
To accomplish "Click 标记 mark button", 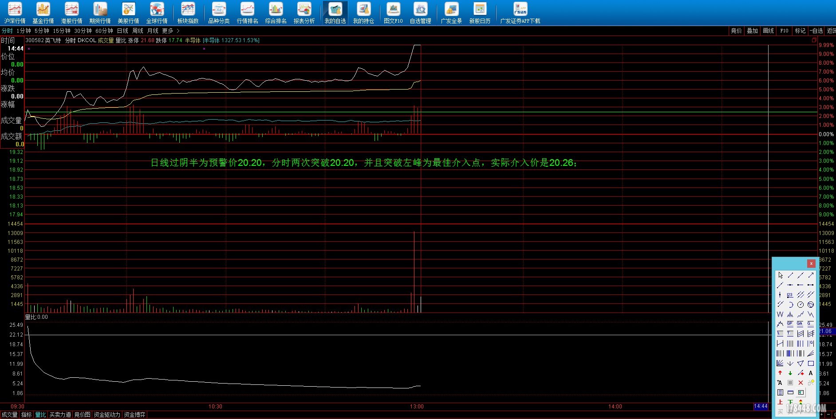I will pyautogui.click(x=800, y=31).
